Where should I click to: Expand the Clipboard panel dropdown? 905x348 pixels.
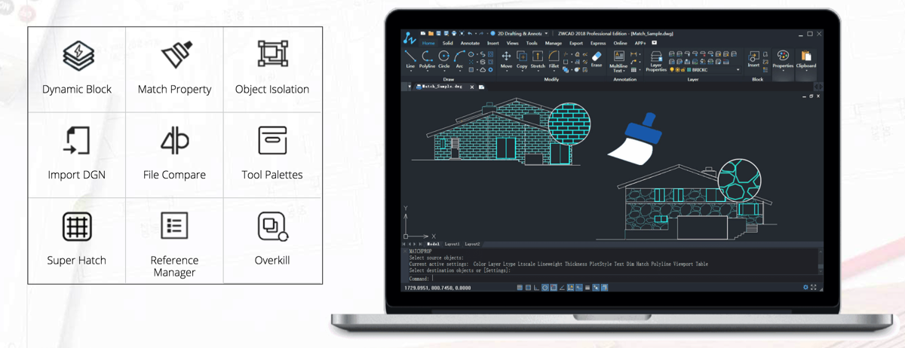click(806, 72)
